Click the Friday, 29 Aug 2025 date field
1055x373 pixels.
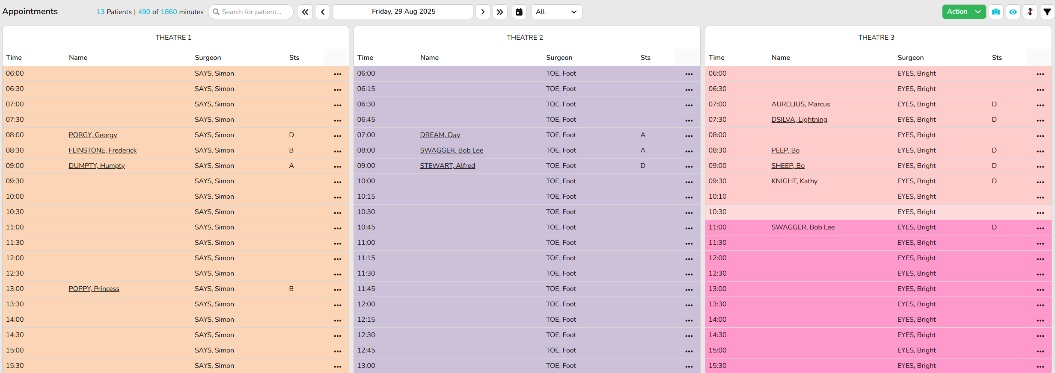pos(403,12)
